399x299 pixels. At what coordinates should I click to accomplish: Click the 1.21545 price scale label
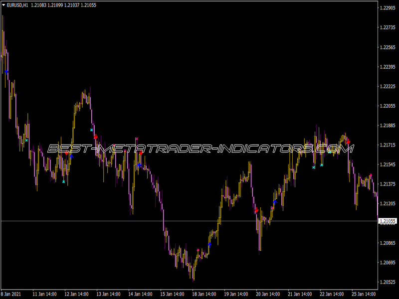(x=388, y=164)
